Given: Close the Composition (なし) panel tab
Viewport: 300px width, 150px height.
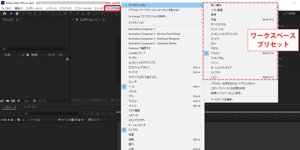Looking at the screenshot, I should pos(73,20).
